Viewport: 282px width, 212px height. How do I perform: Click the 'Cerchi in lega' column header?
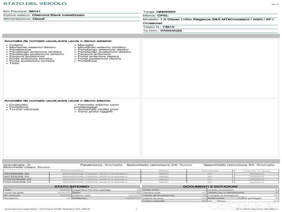(257, 171)
